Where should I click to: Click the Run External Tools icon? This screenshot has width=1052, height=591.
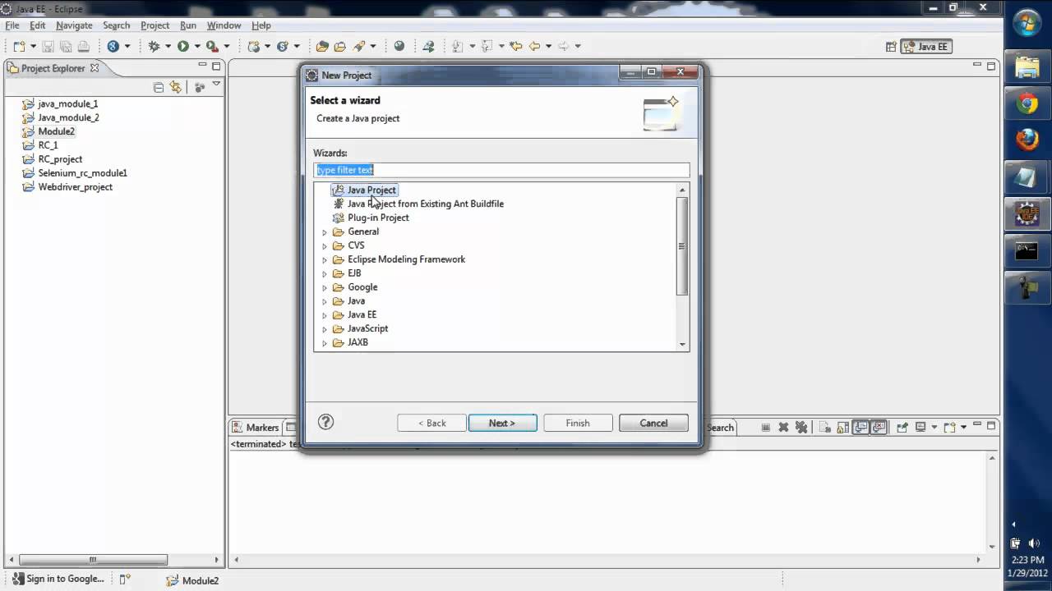[212, 47]
